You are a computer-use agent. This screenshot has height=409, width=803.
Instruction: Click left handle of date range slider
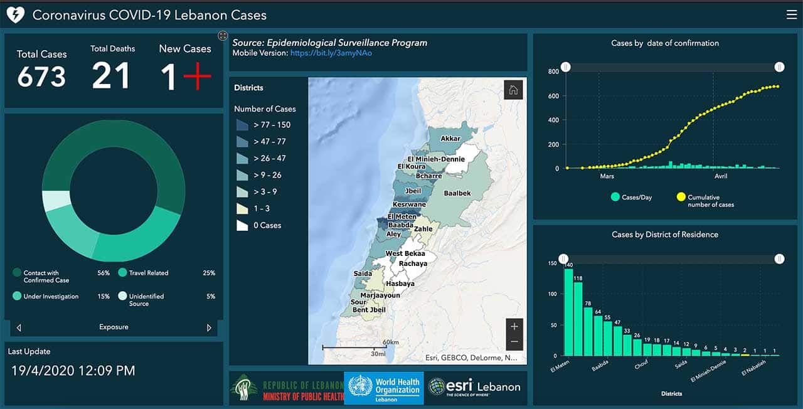pos(565,67)
